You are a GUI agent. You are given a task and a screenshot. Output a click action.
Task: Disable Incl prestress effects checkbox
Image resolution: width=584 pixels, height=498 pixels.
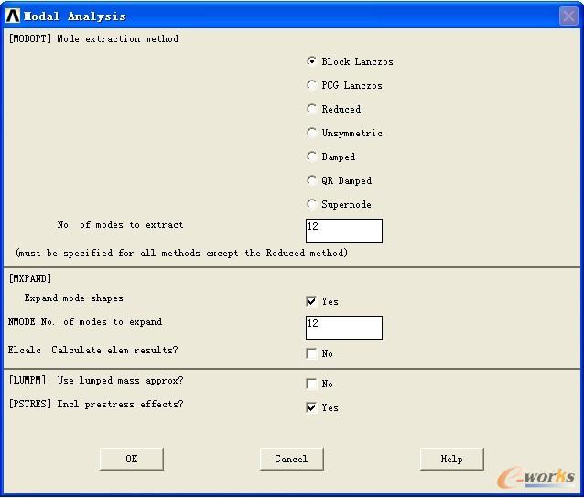[312, 407]
